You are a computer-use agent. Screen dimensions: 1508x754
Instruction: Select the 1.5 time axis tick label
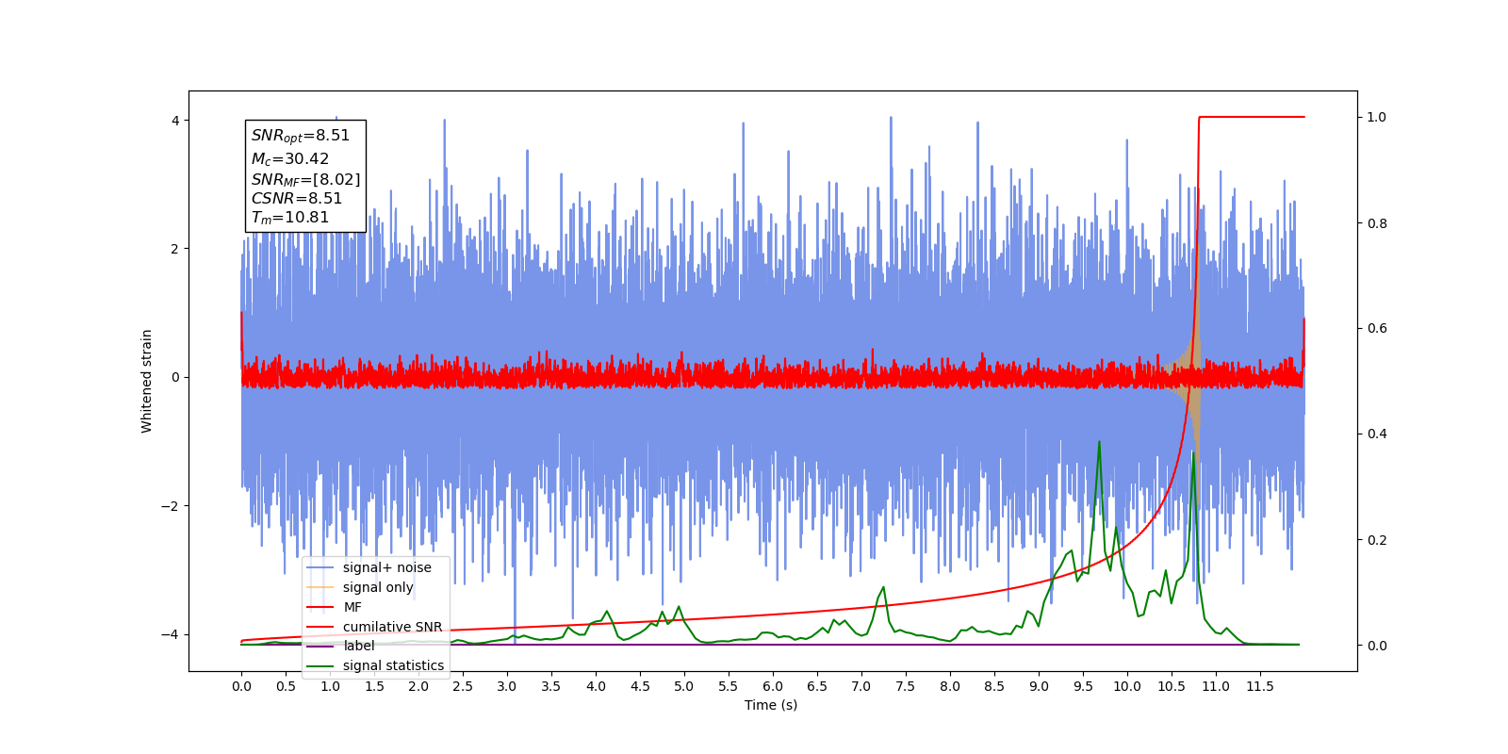374,686
